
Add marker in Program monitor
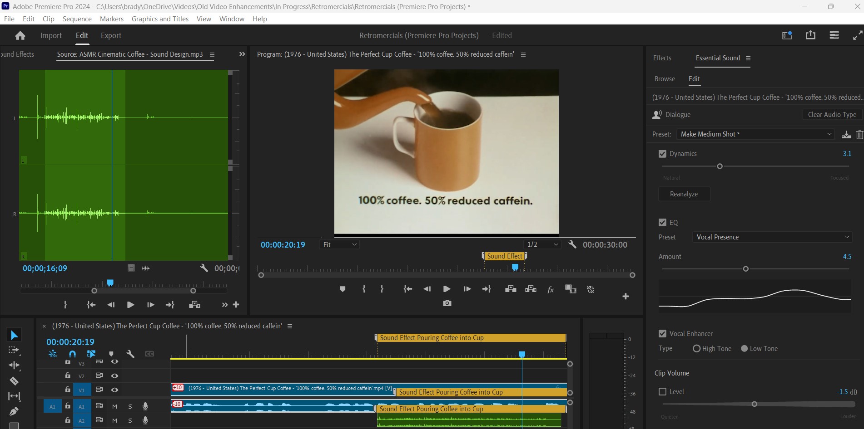tap(343, 289)
